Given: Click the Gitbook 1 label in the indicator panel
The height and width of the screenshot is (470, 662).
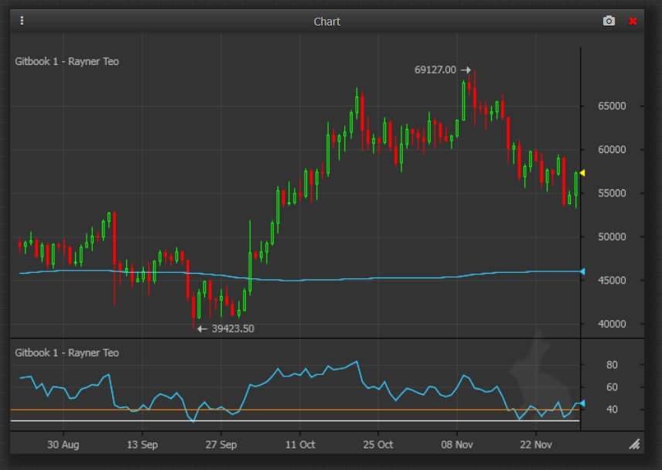Looking at the screenshot, I should [x=67, y=352].
